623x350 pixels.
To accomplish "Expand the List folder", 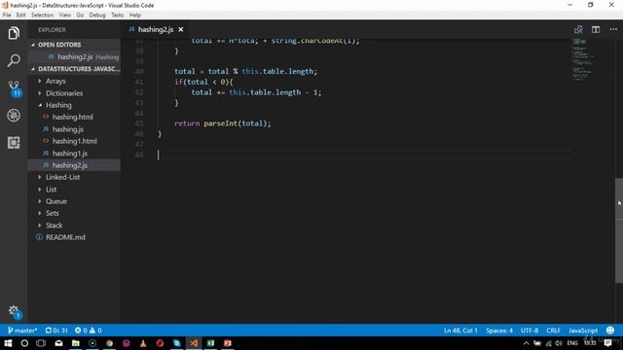I will pos(51,190).
